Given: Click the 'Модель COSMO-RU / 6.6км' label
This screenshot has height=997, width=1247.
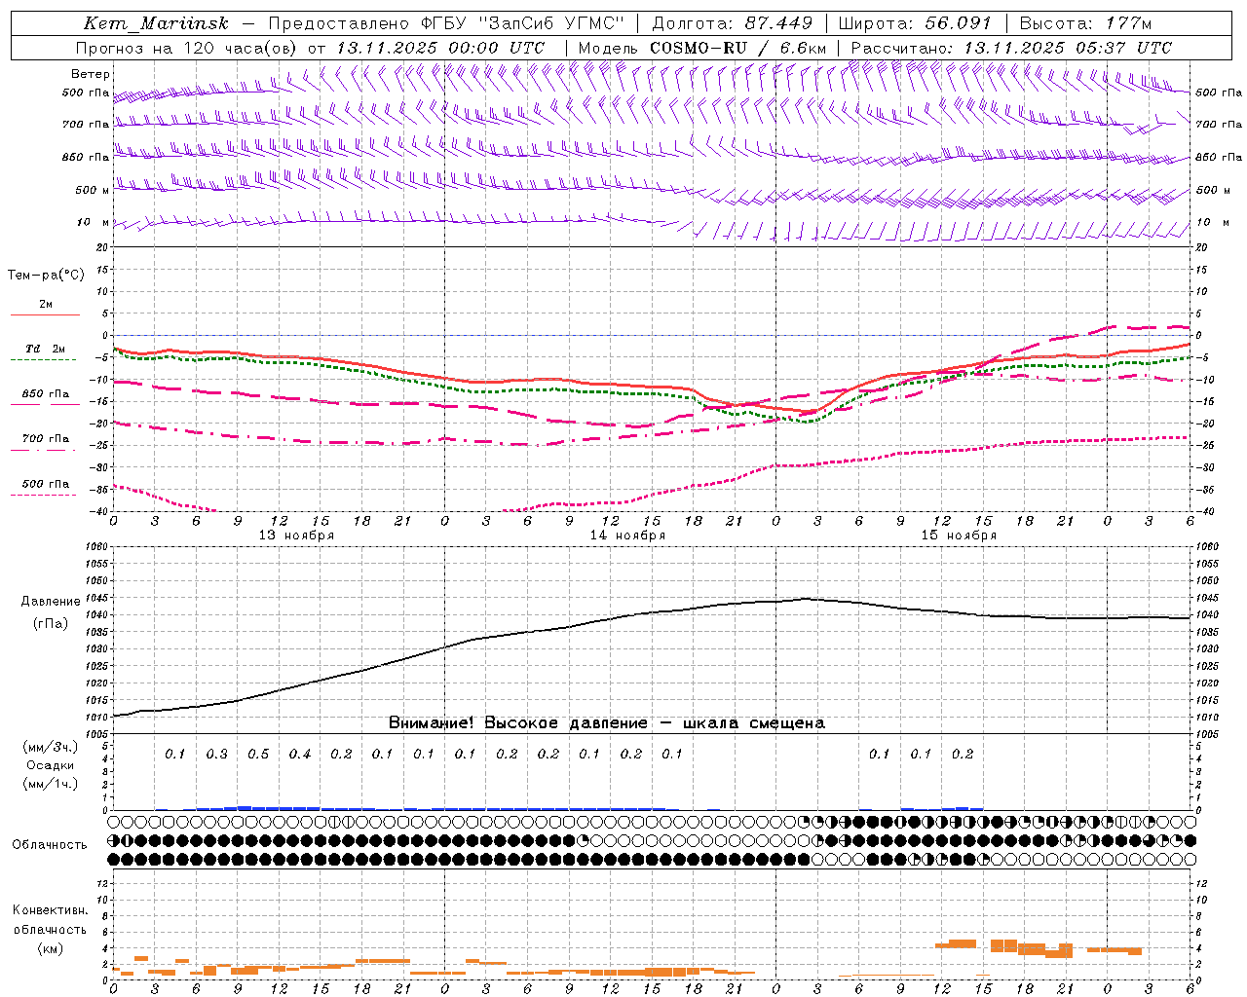Looking at the screenshot, I should click(701, 48).
